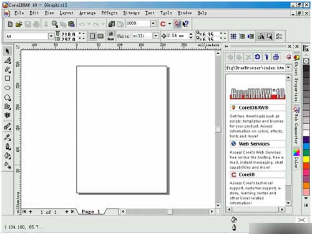
Task: Add a page after current page
Action: [x=67, y=212]
